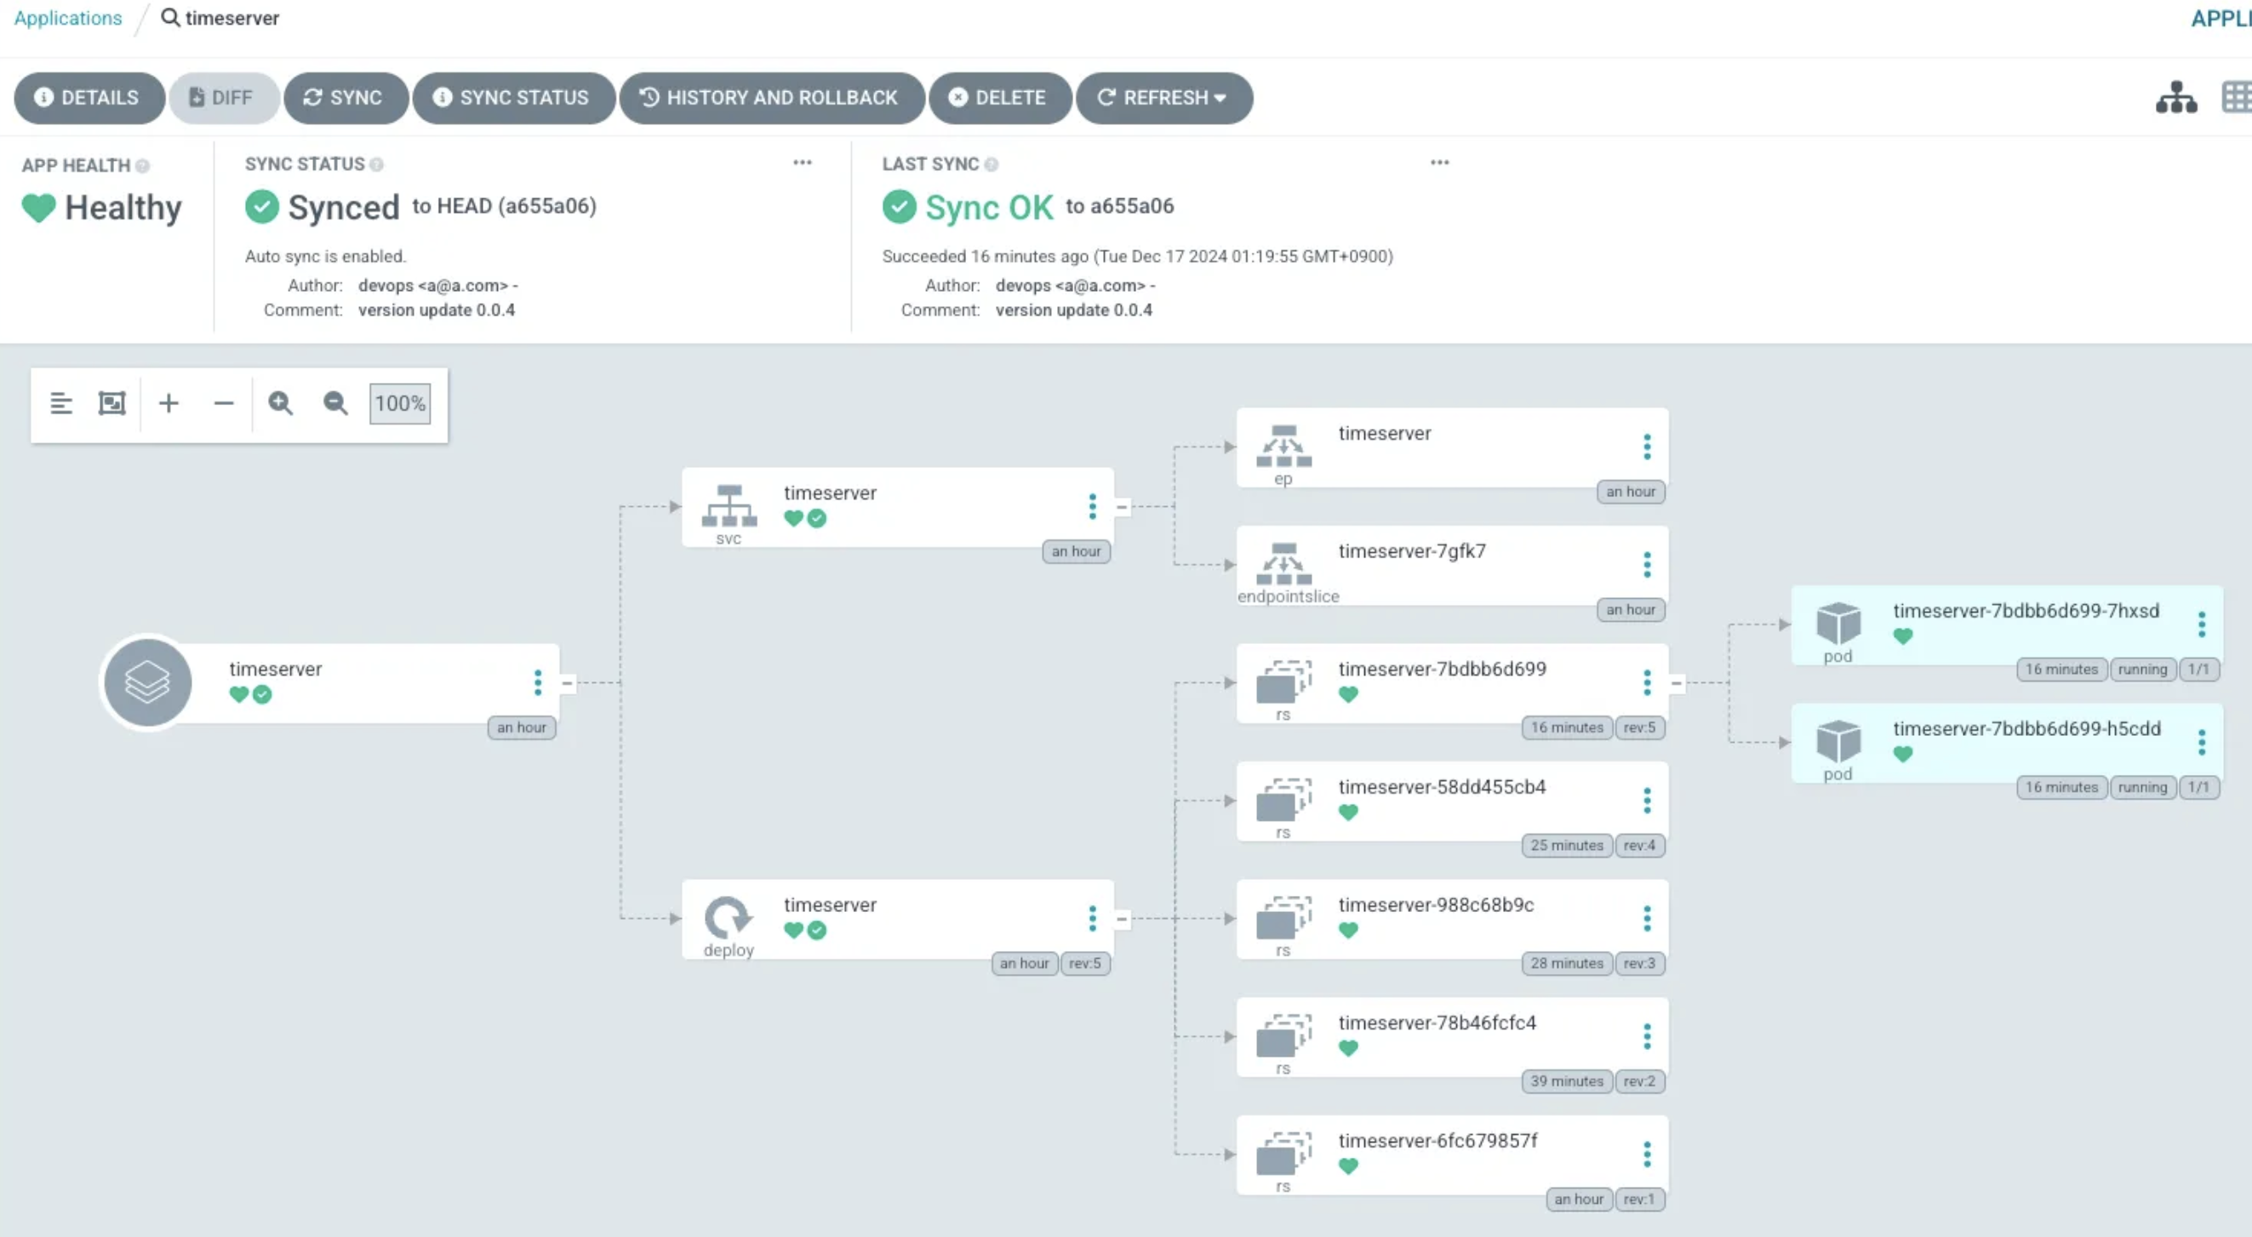Switch to the tree network view icon

pos(2176,97)
